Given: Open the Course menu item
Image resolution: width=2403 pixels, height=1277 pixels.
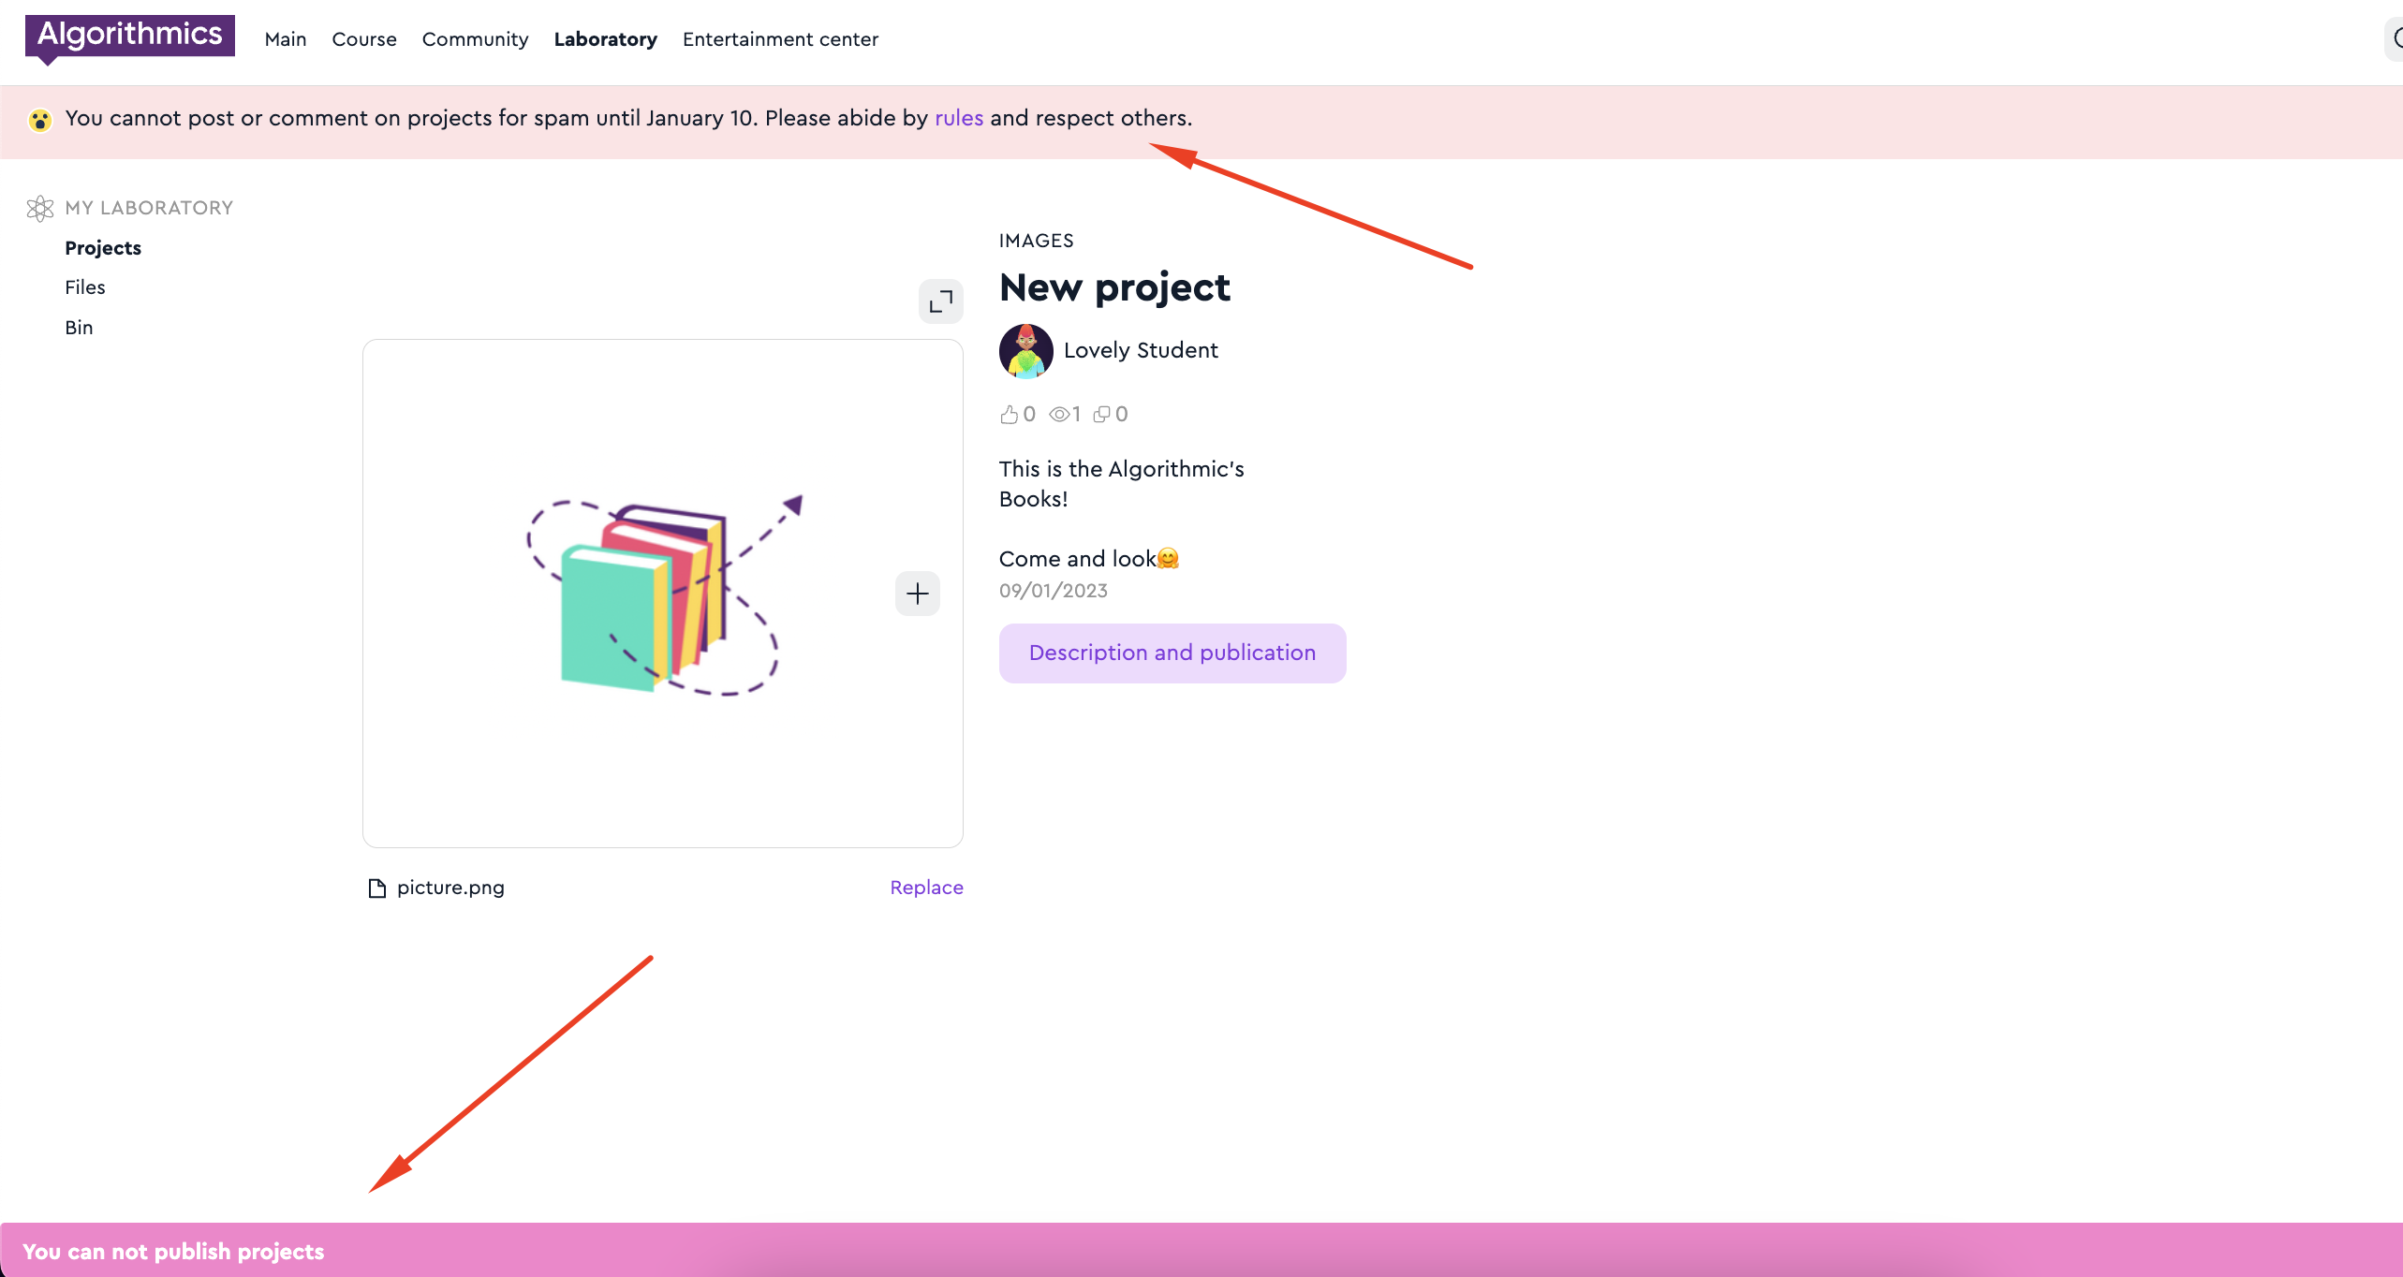Looking at the screenshot, I should (x=364, y=39).
